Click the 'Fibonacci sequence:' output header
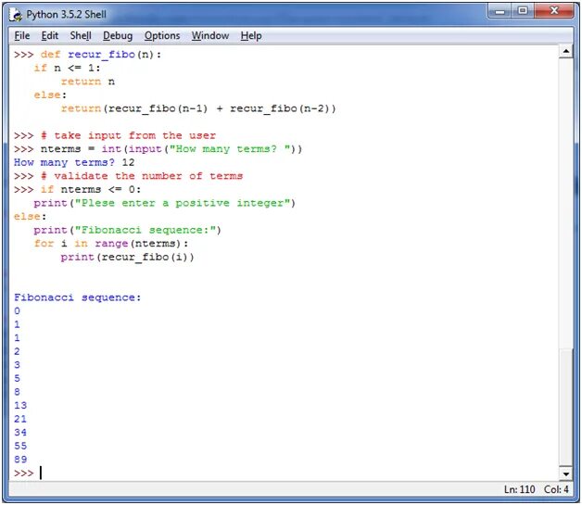The height and width of the screenshot is (505, 582). coord(78,297)
